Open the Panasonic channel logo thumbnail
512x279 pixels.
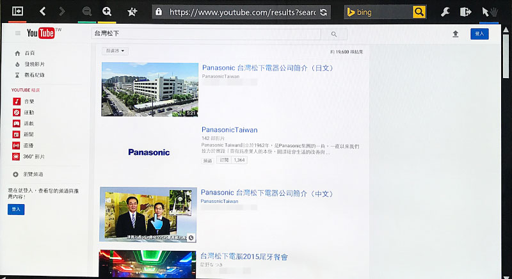[149, 152]
